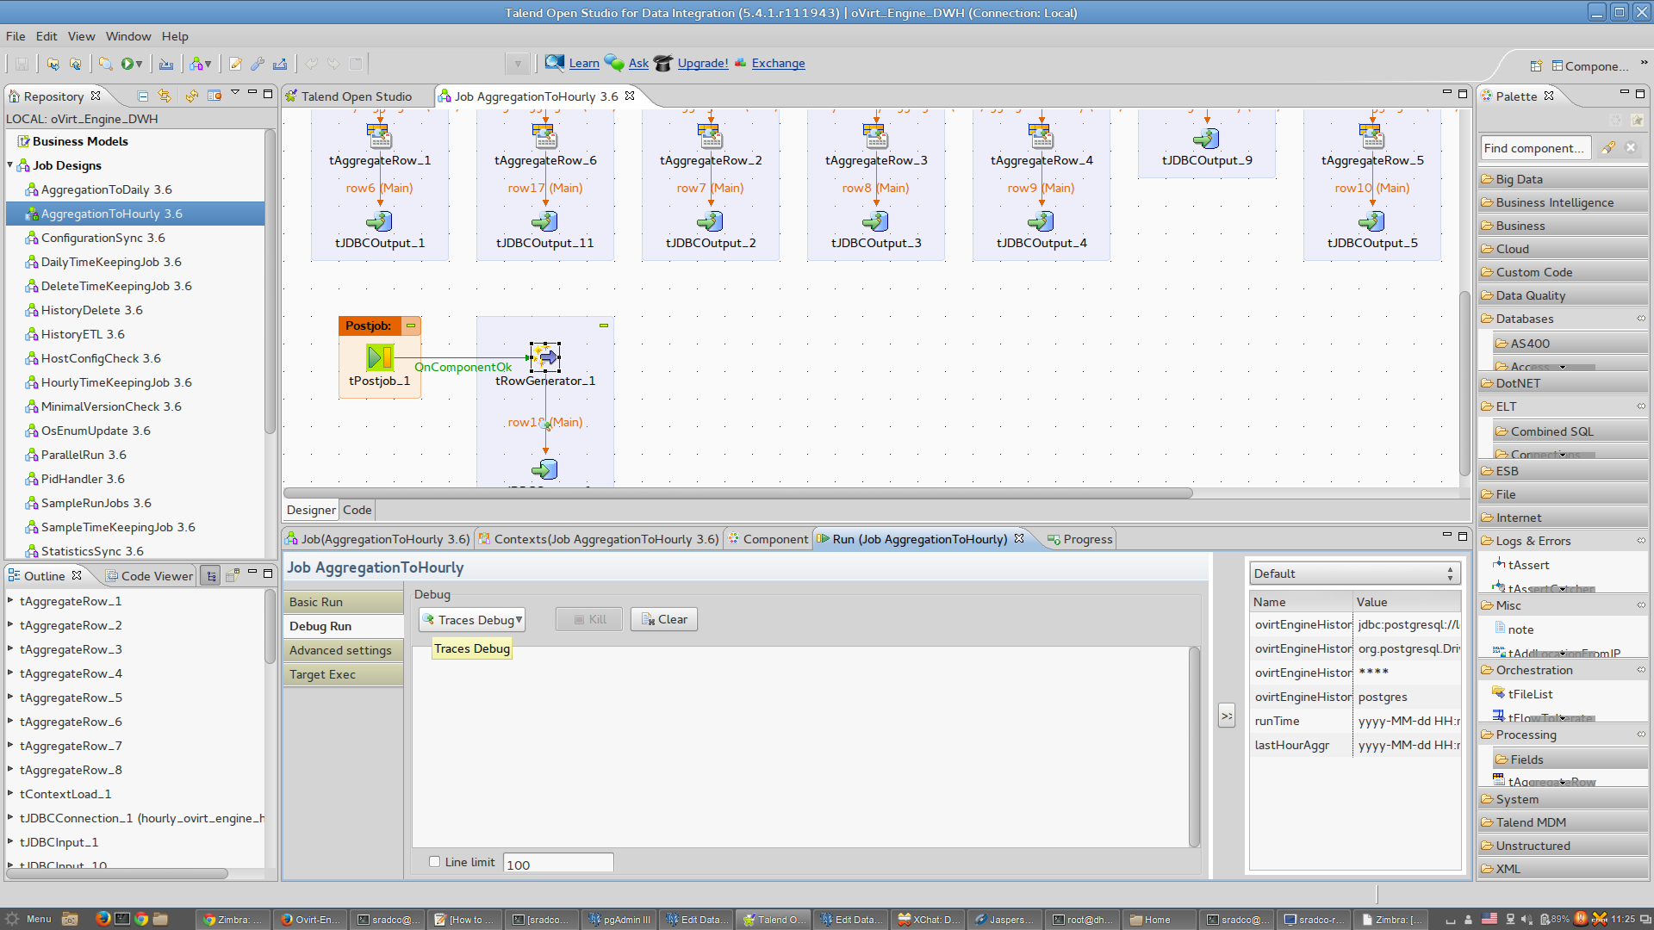Screen dimensions: 1654x930
Task: Click the Clear button
Action: click(x=664, y=620)
